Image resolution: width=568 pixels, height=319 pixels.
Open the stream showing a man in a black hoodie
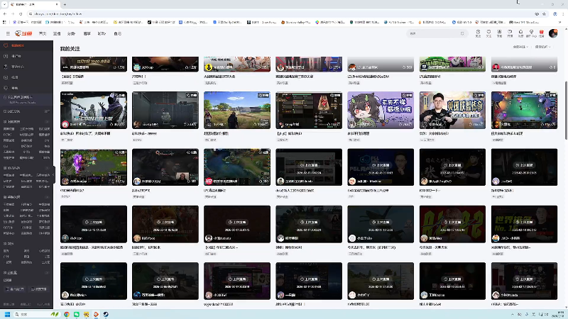point(452,110)
